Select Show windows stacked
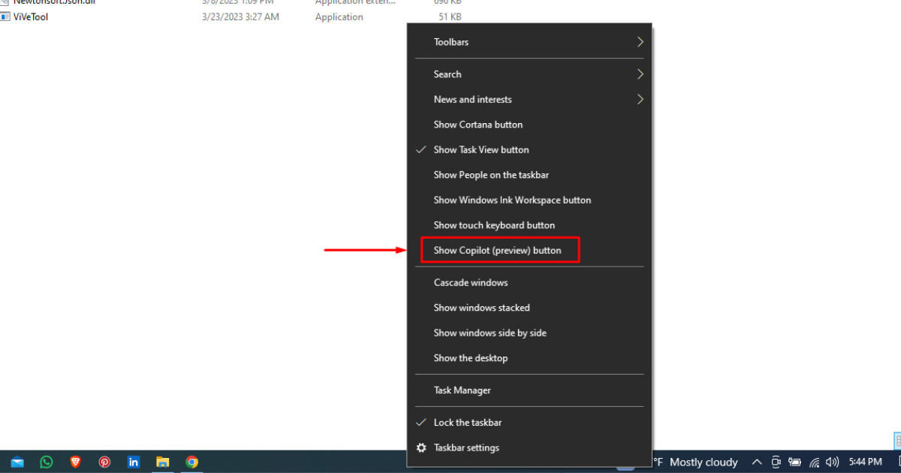 529,308
